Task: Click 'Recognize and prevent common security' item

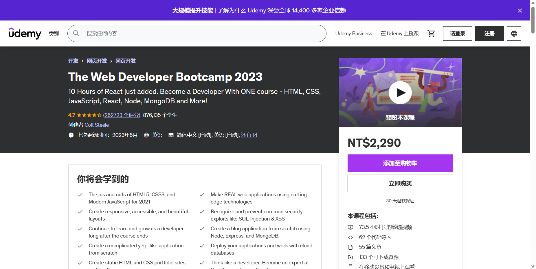Action: (x=257, y=215)
